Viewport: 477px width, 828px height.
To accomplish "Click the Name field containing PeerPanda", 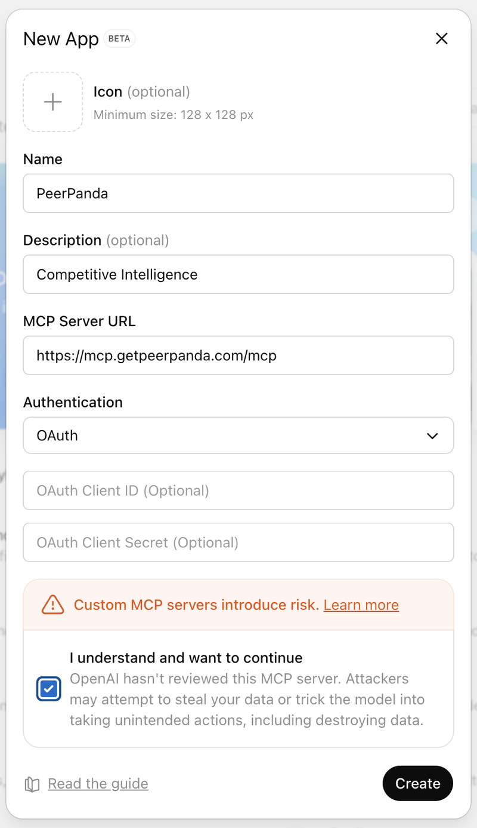I will (x=238, y=193).
